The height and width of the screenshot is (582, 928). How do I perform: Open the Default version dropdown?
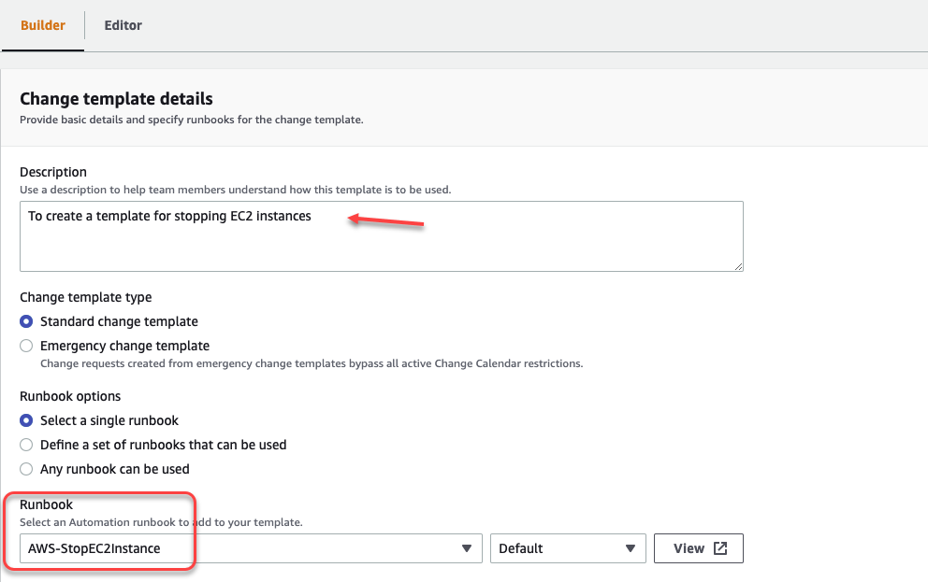pyautogui.click(x=567, y=548)
